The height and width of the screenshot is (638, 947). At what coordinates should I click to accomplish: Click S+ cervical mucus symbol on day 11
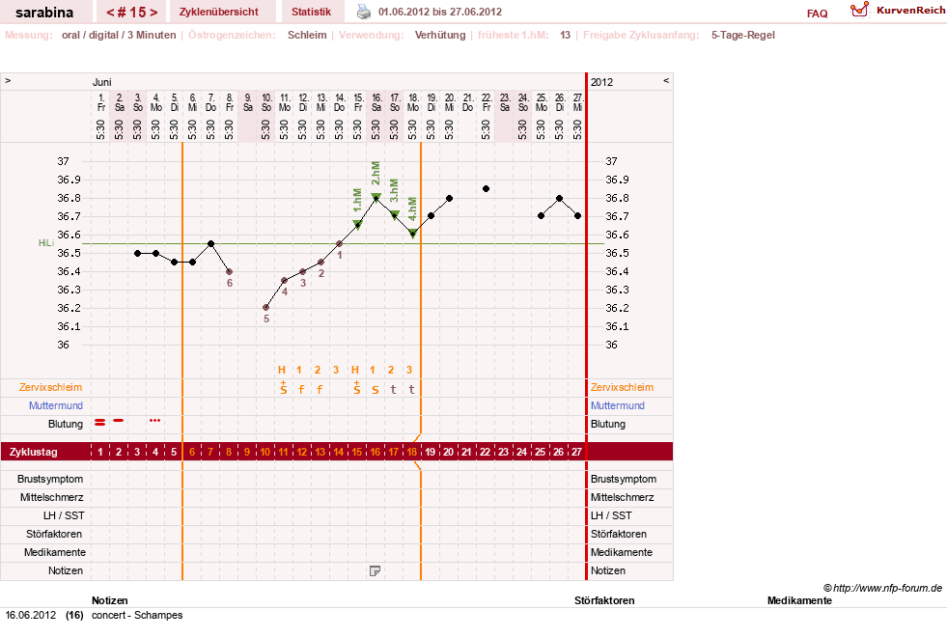[283, 388]
